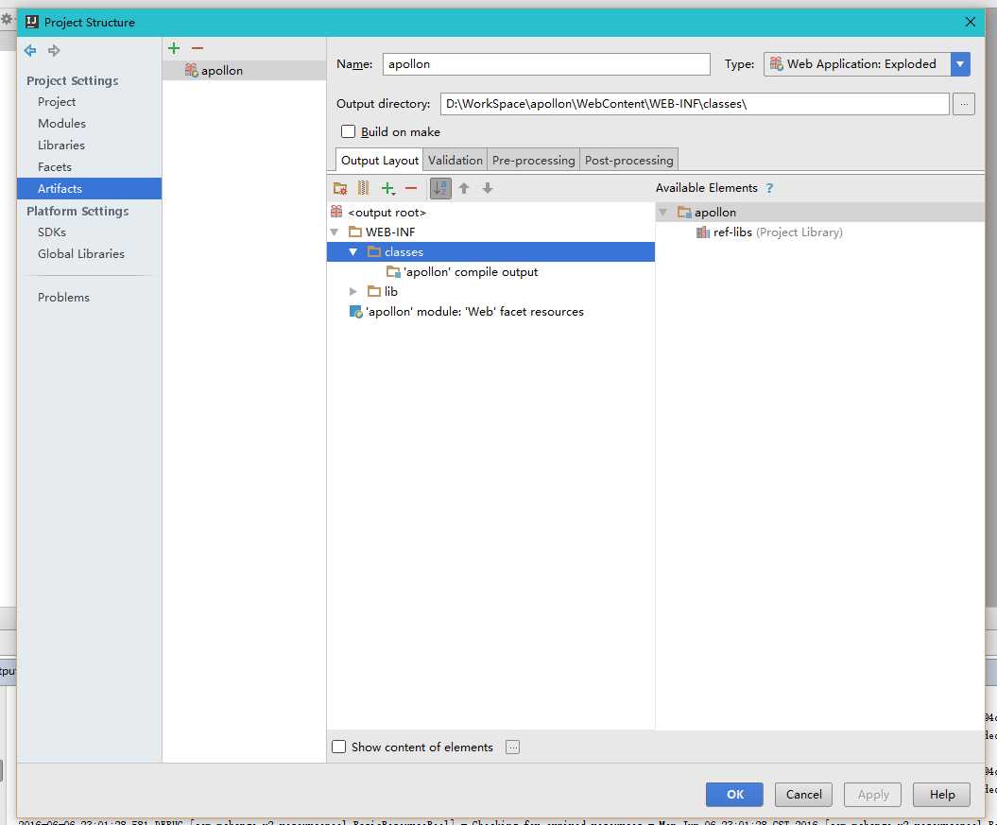
Task: Select the Output Layout tab
Action: tap(380, 160)
